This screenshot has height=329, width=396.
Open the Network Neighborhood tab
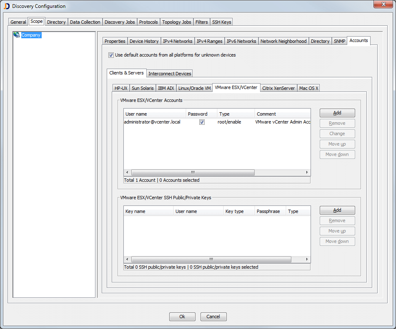[x=283, y=41]
